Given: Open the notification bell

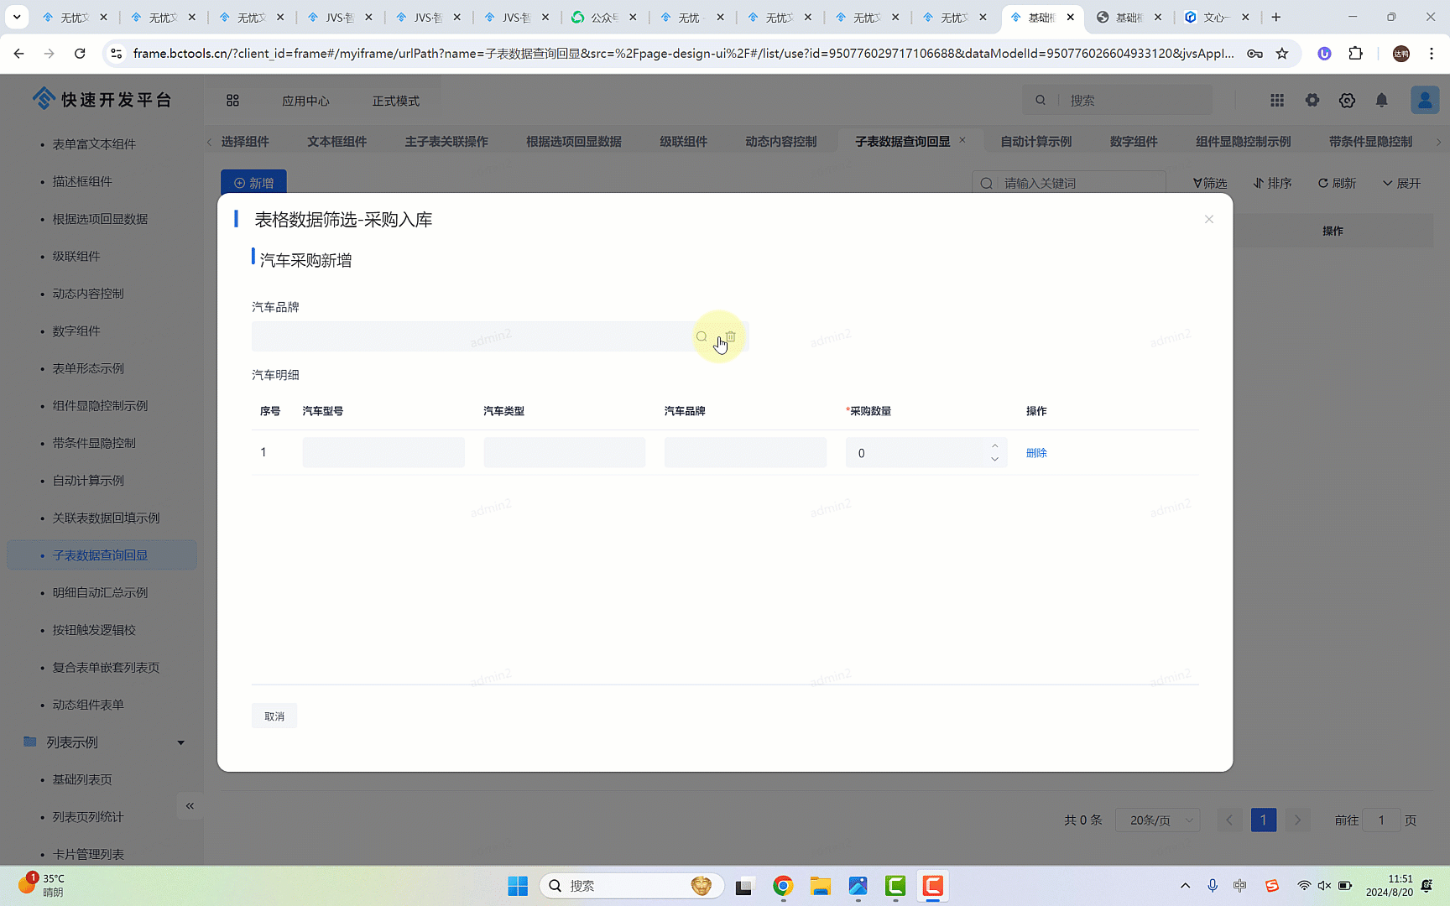Looking at the screenshot, I should coord(1381,101).
